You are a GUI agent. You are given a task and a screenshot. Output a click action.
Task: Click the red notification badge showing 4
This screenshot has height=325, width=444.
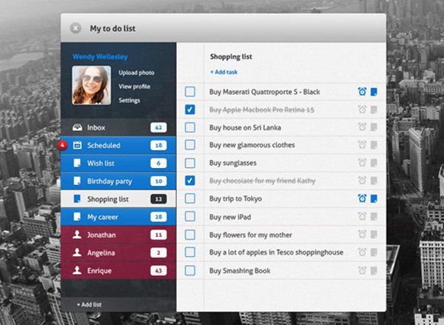(x=62, y=146)
